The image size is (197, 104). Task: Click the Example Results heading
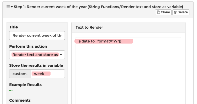click(25, 85)
